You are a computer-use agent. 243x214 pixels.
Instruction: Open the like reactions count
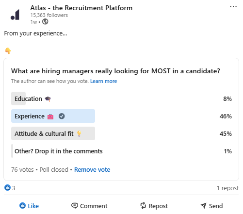pos(10,188)
